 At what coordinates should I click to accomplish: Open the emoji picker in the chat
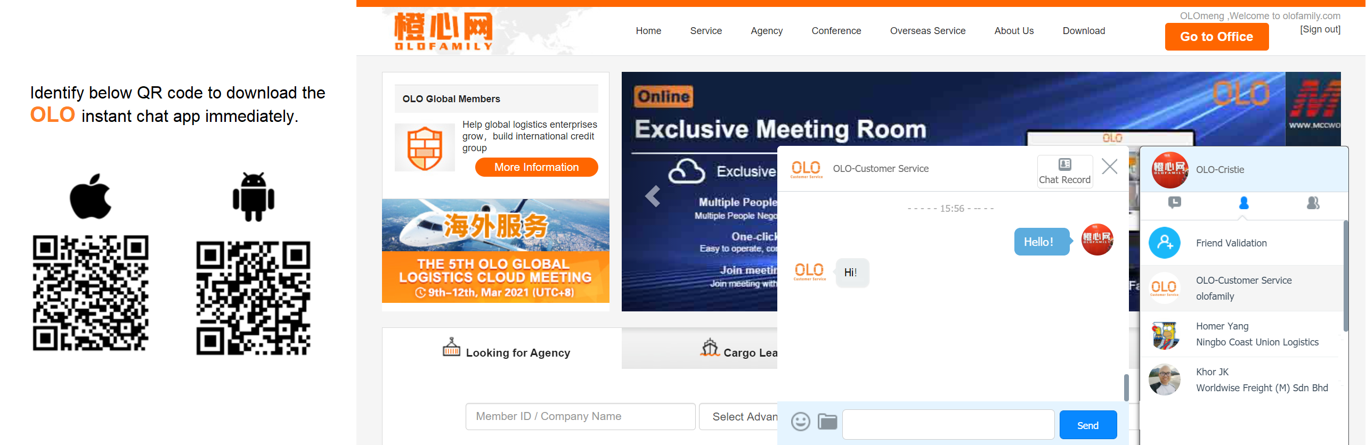click(x=800, y=422)
